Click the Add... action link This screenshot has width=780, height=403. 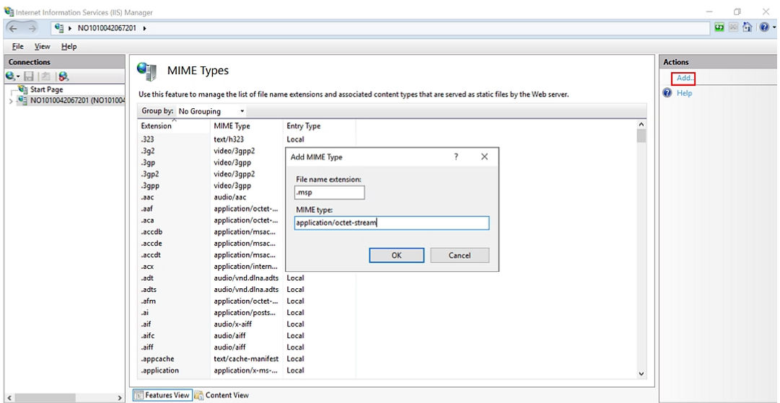(x=685, y=78)
